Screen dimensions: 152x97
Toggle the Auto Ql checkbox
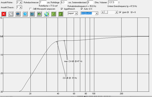[120, 12]
